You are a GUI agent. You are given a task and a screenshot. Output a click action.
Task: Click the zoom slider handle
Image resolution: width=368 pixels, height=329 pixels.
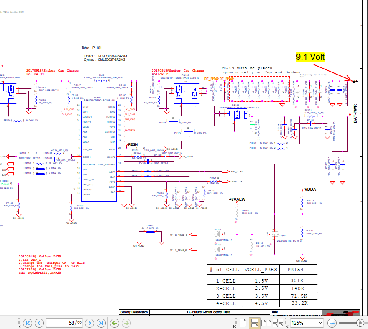point(360,323)
